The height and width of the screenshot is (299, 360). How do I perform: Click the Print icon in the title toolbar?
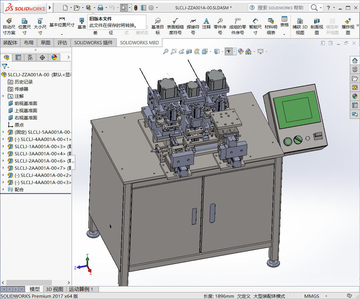(x=100, y=8)
